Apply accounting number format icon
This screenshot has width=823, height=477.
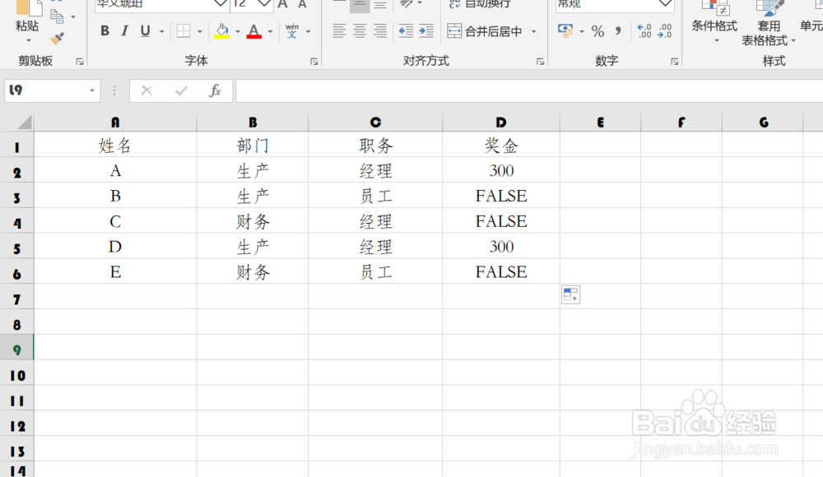[x=565, y=31]
